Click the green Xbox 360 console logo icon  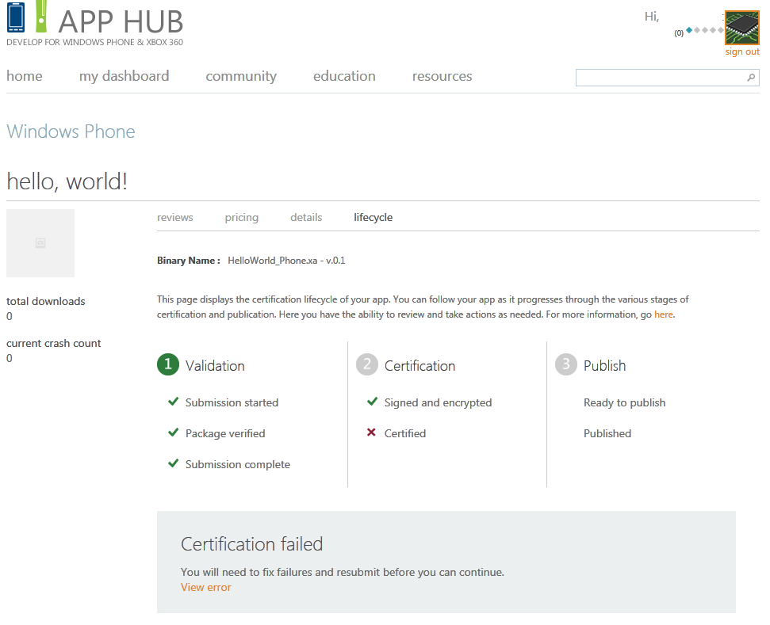tap(42, 16)
